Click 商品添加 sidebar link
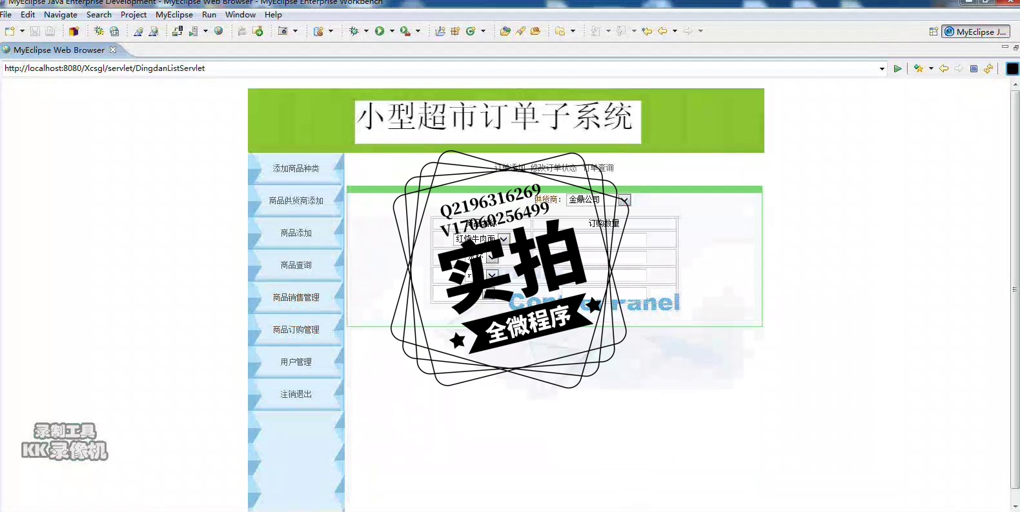Image resolution: width=1020 pixels, height=512 pixels. (x=296, y=233)
